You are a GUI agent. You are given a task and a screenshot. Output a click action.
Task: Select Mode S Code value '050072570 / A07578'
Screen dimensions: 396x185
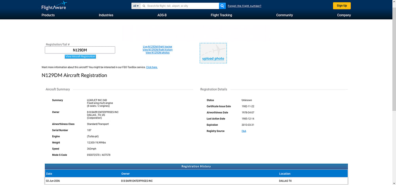coord(99,155)
